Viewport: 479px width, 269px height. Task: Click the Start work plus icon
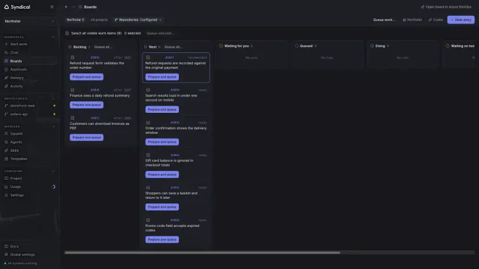point(6,44)
